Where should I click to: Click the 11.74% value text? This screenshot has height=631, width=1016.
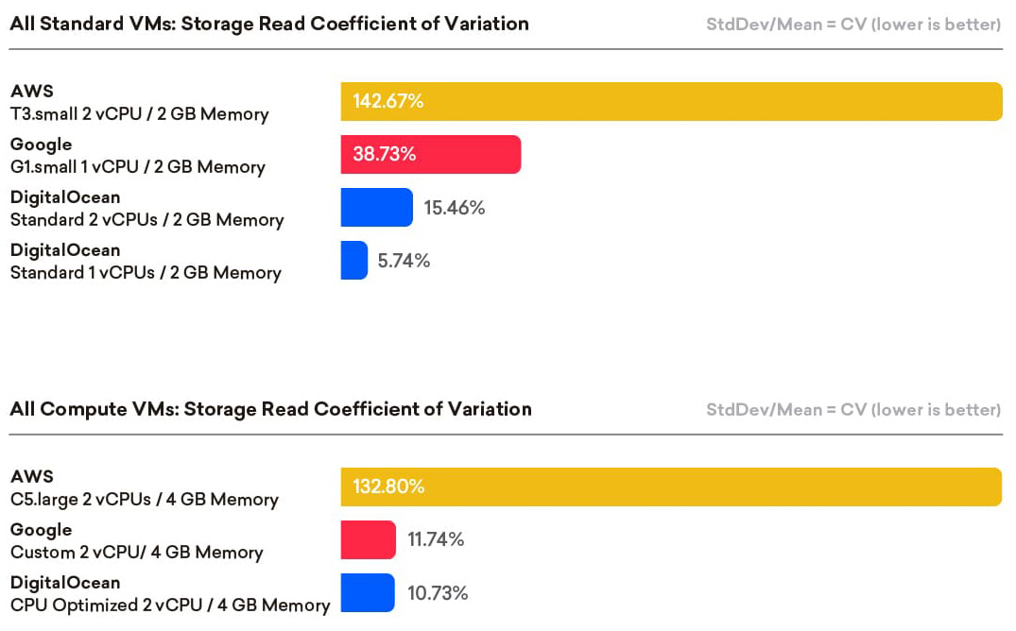(x=436, y=540)
